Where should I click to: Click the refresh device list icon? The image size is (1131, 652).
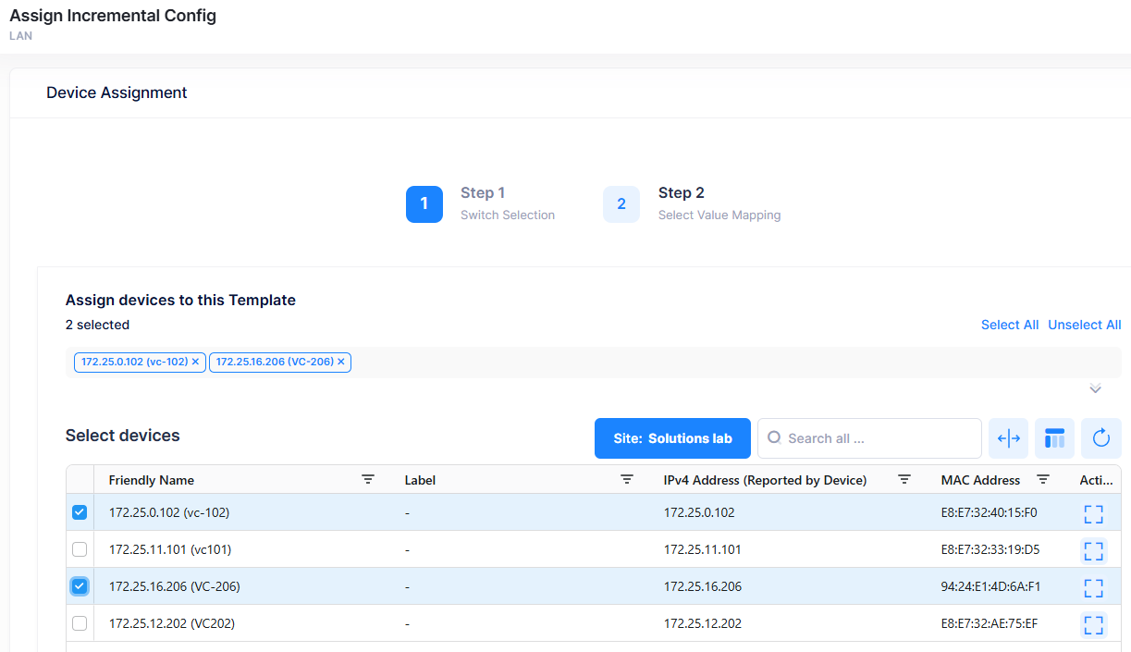click(x=1100, y=438)
